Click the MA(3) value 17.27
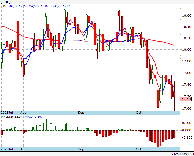Screen dimensions: 194x156 click(23, 6)
